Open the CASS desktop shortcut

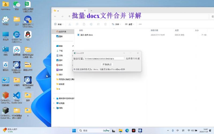pyautogui.click(x=17, y=37)
